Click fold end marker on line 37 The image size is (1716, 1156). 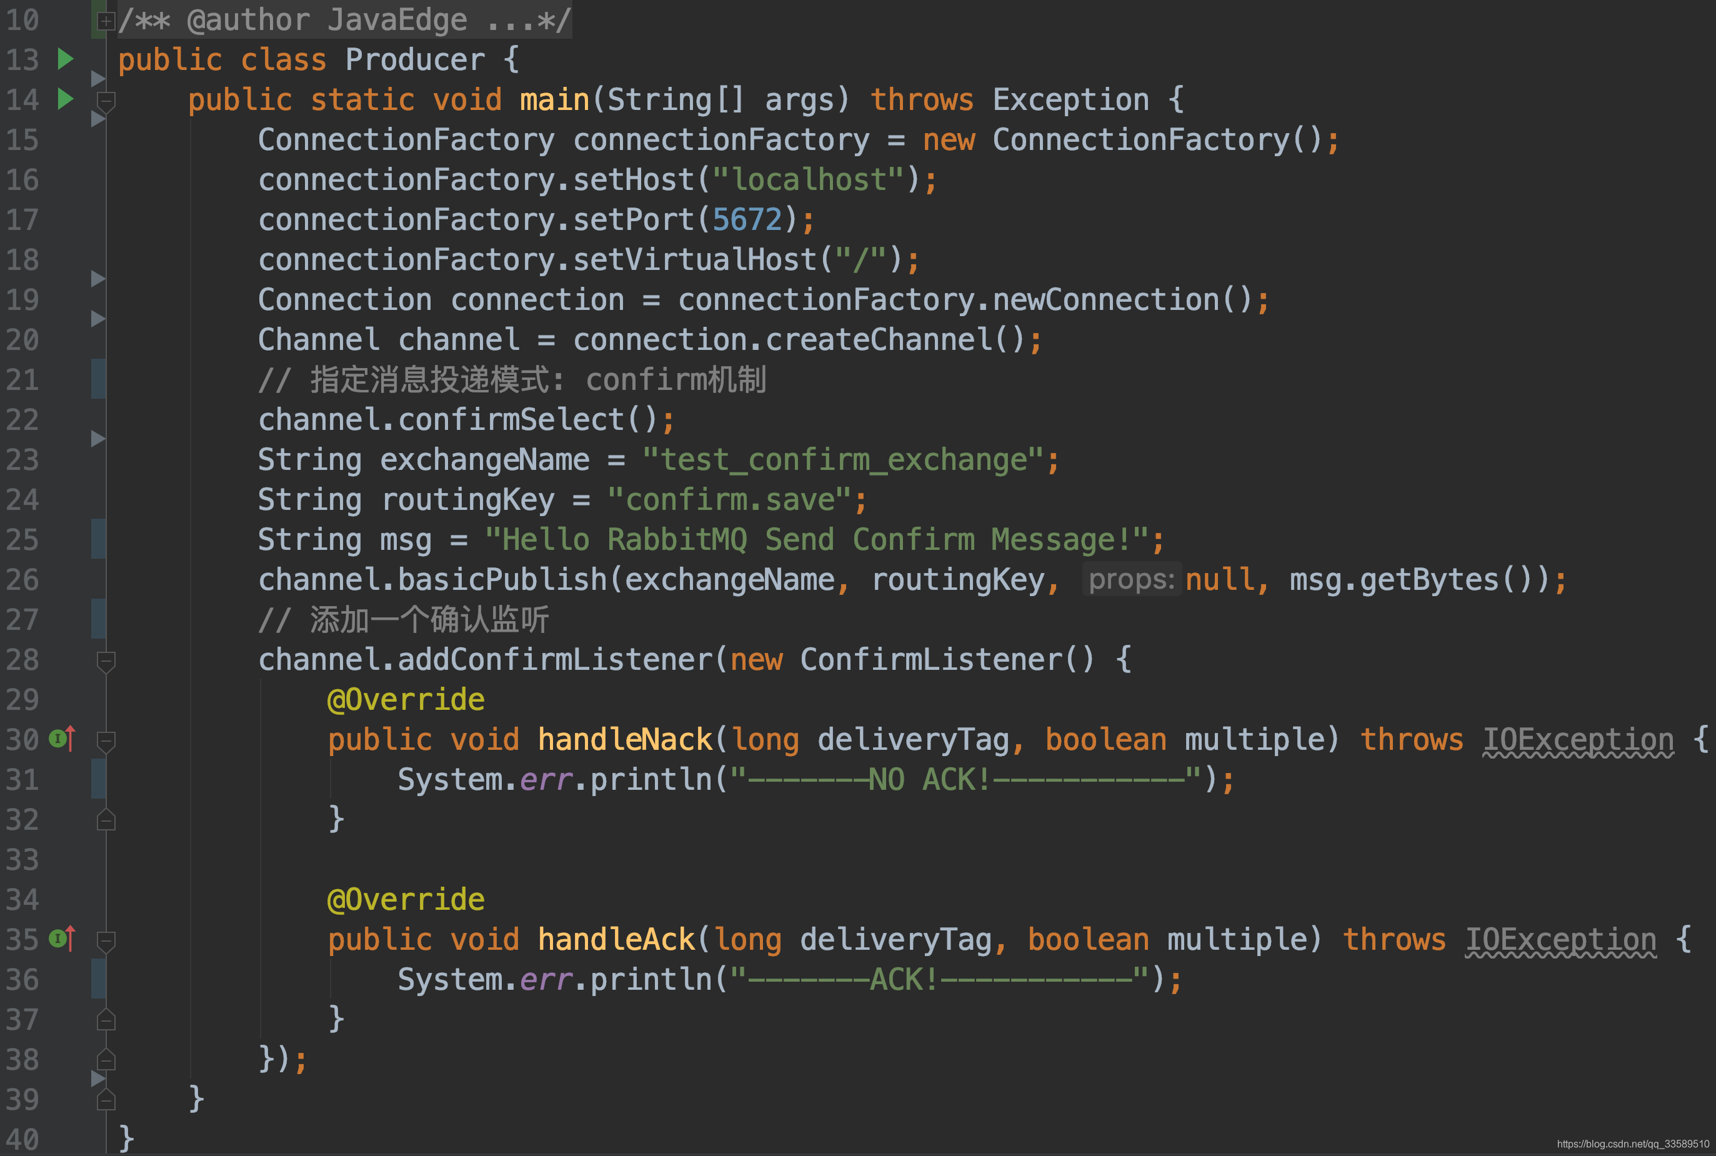[x=106, y=1020]
